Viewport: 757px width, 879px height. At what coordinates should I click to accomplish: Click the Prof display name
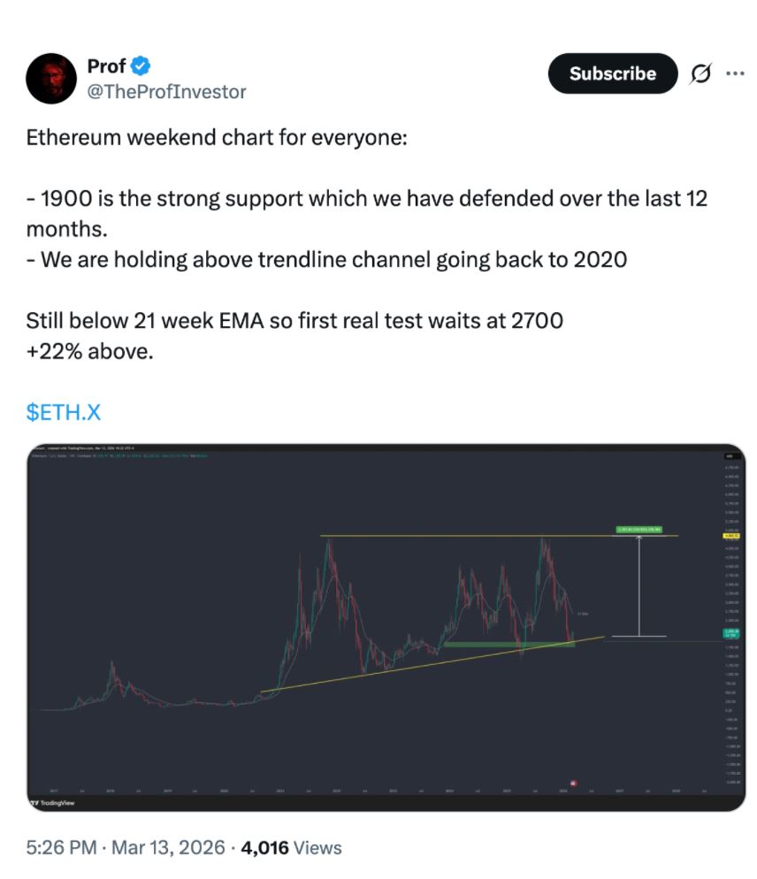106,65
